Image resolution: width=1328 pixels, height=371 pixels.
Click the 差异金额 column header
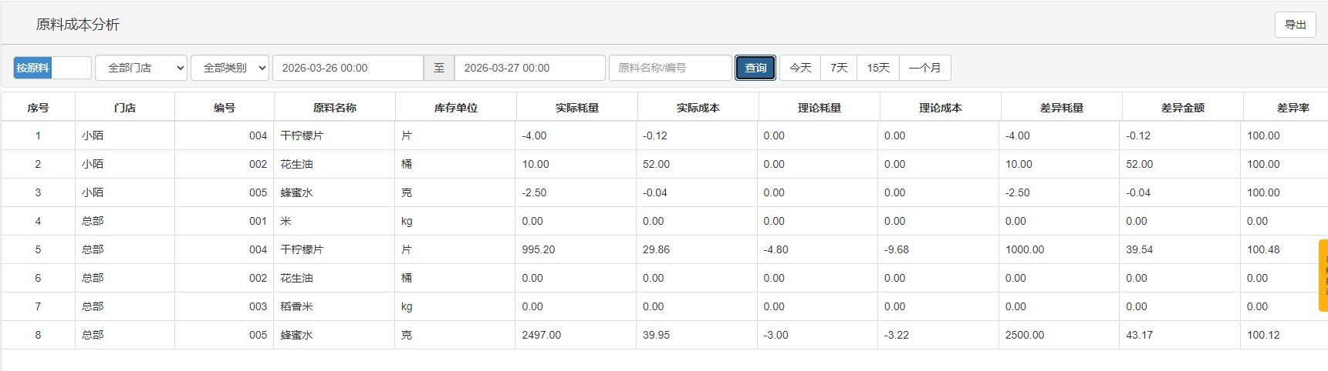coord(1182,108)
